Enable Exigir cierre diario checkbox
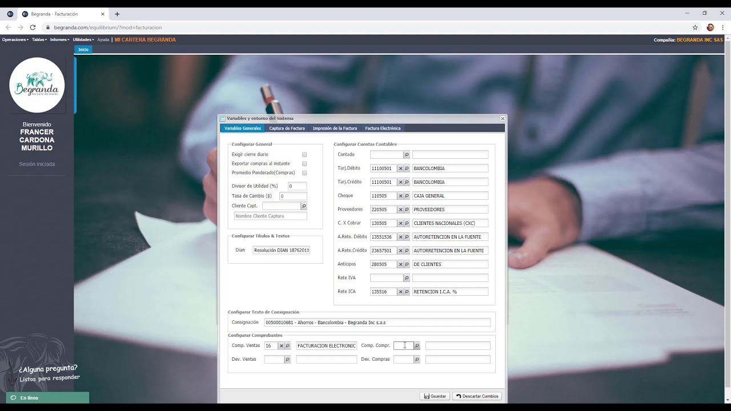 [304, 155]
